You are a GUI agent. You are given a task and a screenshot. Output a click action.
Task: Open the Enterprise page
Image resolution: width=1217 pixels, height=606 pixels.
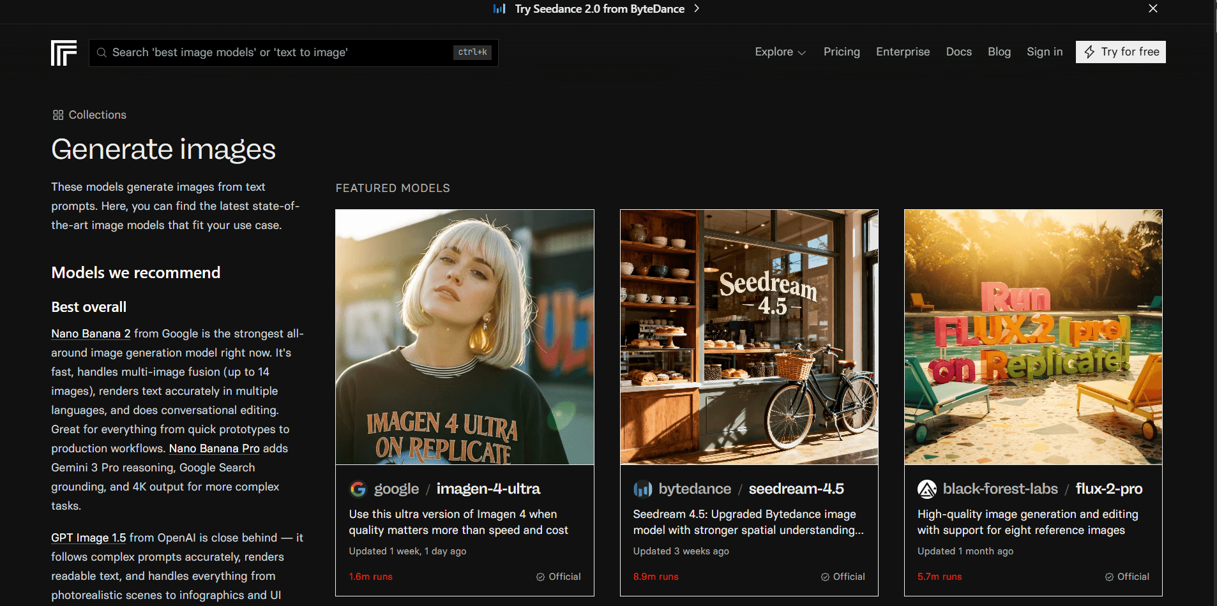click(x=903, y=52)
